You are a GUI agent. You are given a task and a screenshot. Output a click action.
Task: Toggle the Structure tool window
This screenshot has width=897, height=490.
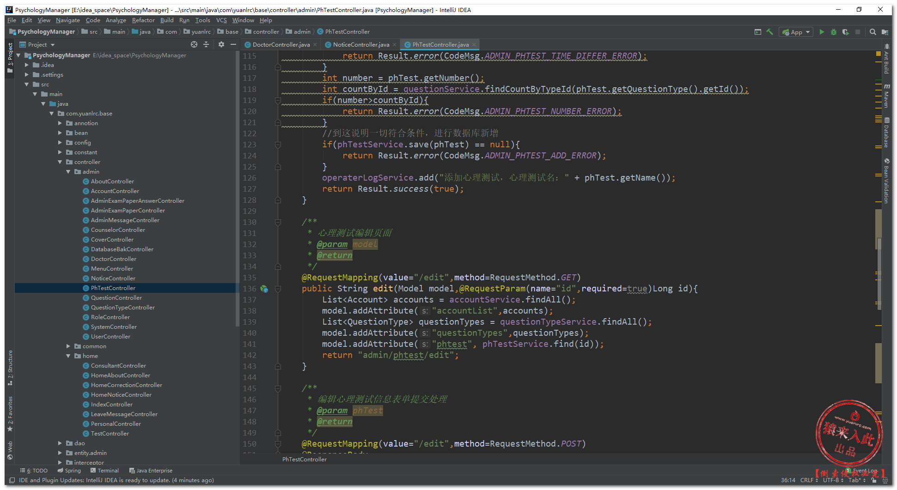coord(10,367)
